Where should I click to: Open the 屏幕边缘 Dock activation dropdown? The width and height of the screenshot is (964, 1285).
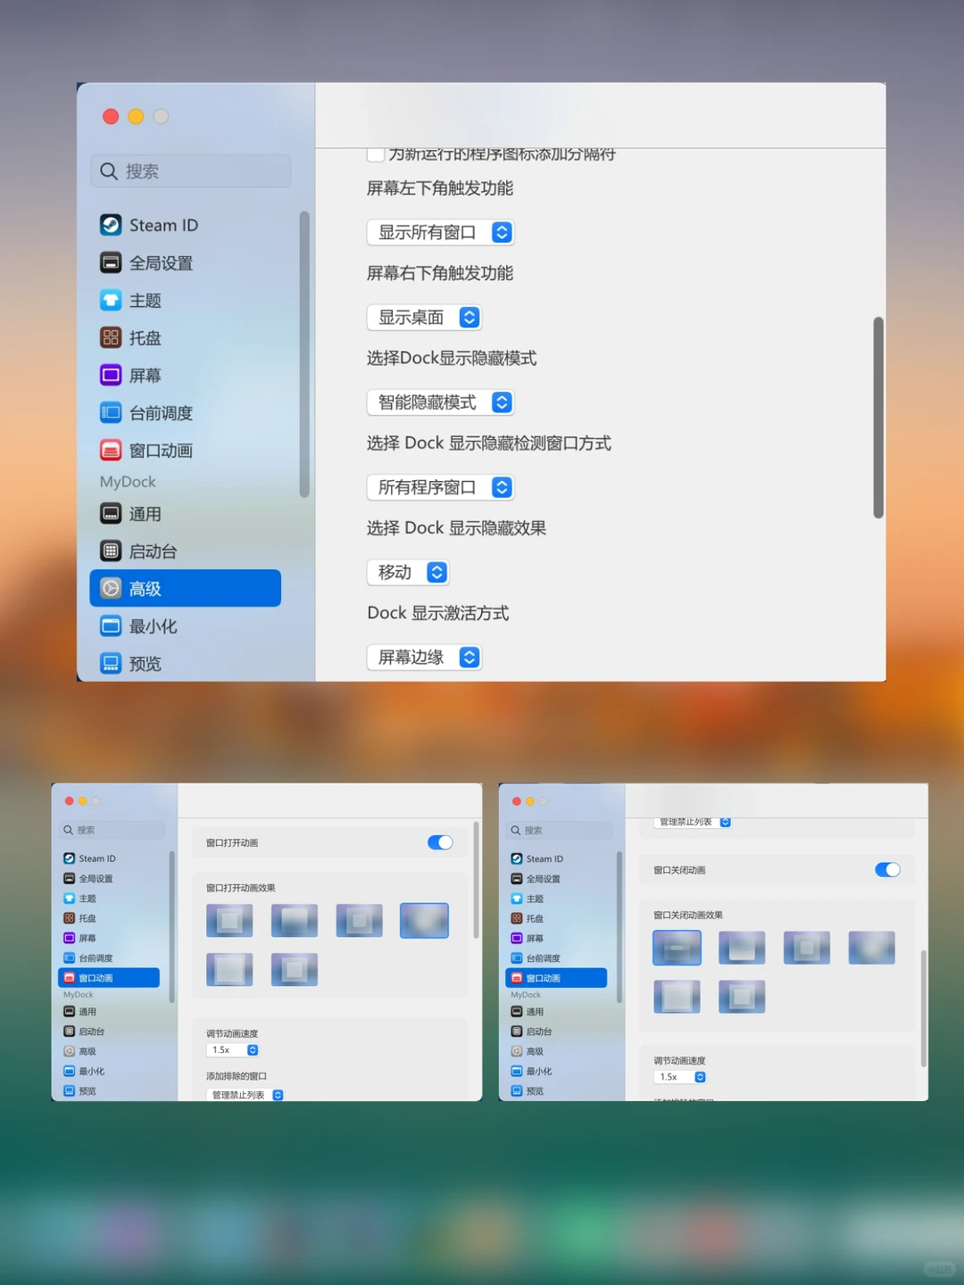point(424,658)
